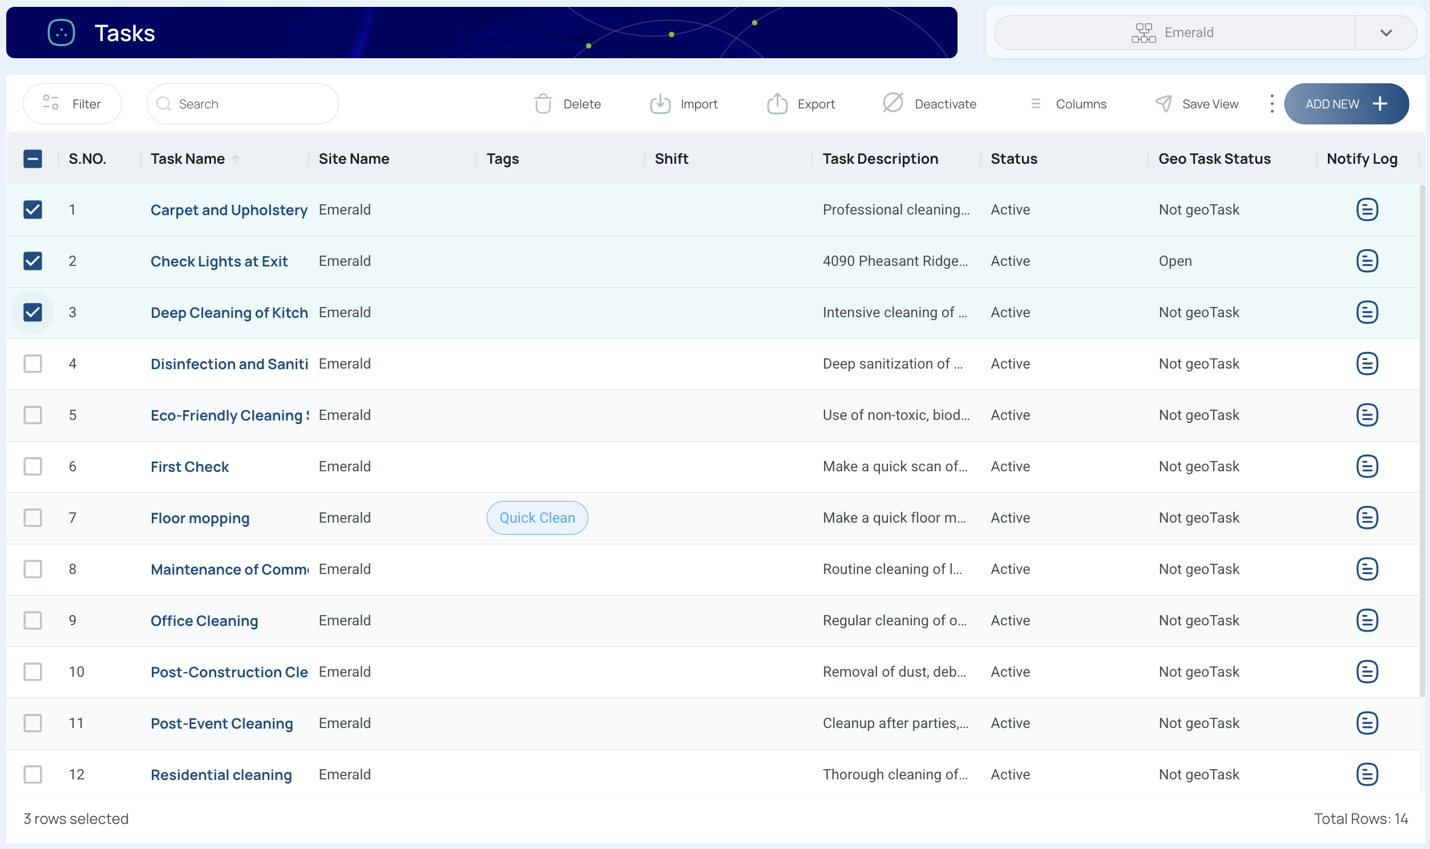
Task: Click the ADD NEW button
Action: point(1346,103)
